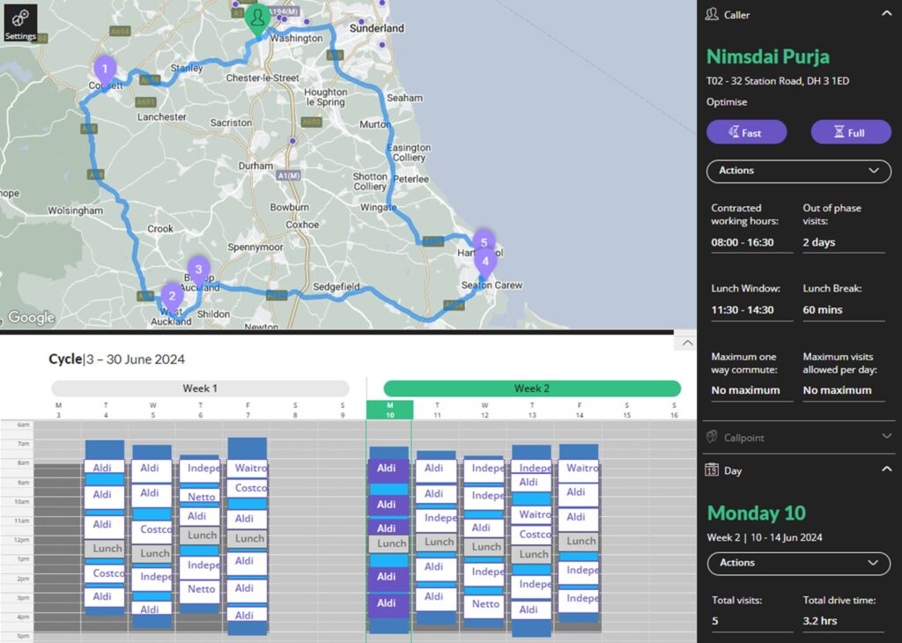Click the Maximum one way commute value

pos(745,390)
